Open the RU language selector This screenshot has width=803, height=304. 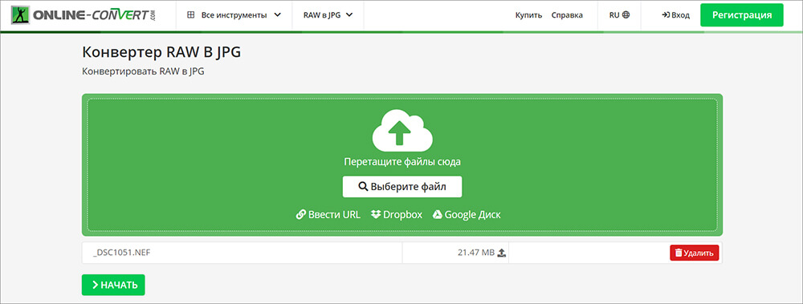tap(619, 15)
